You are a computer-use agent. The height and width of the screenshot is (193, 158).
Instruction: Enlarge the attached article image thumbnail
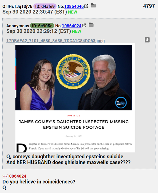coord(75,98)
